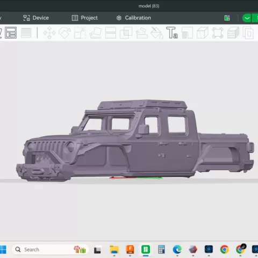Click the gift icon in the search box
Image resolution: width=258 pixels, height=258 pixels.
[80, 249]
